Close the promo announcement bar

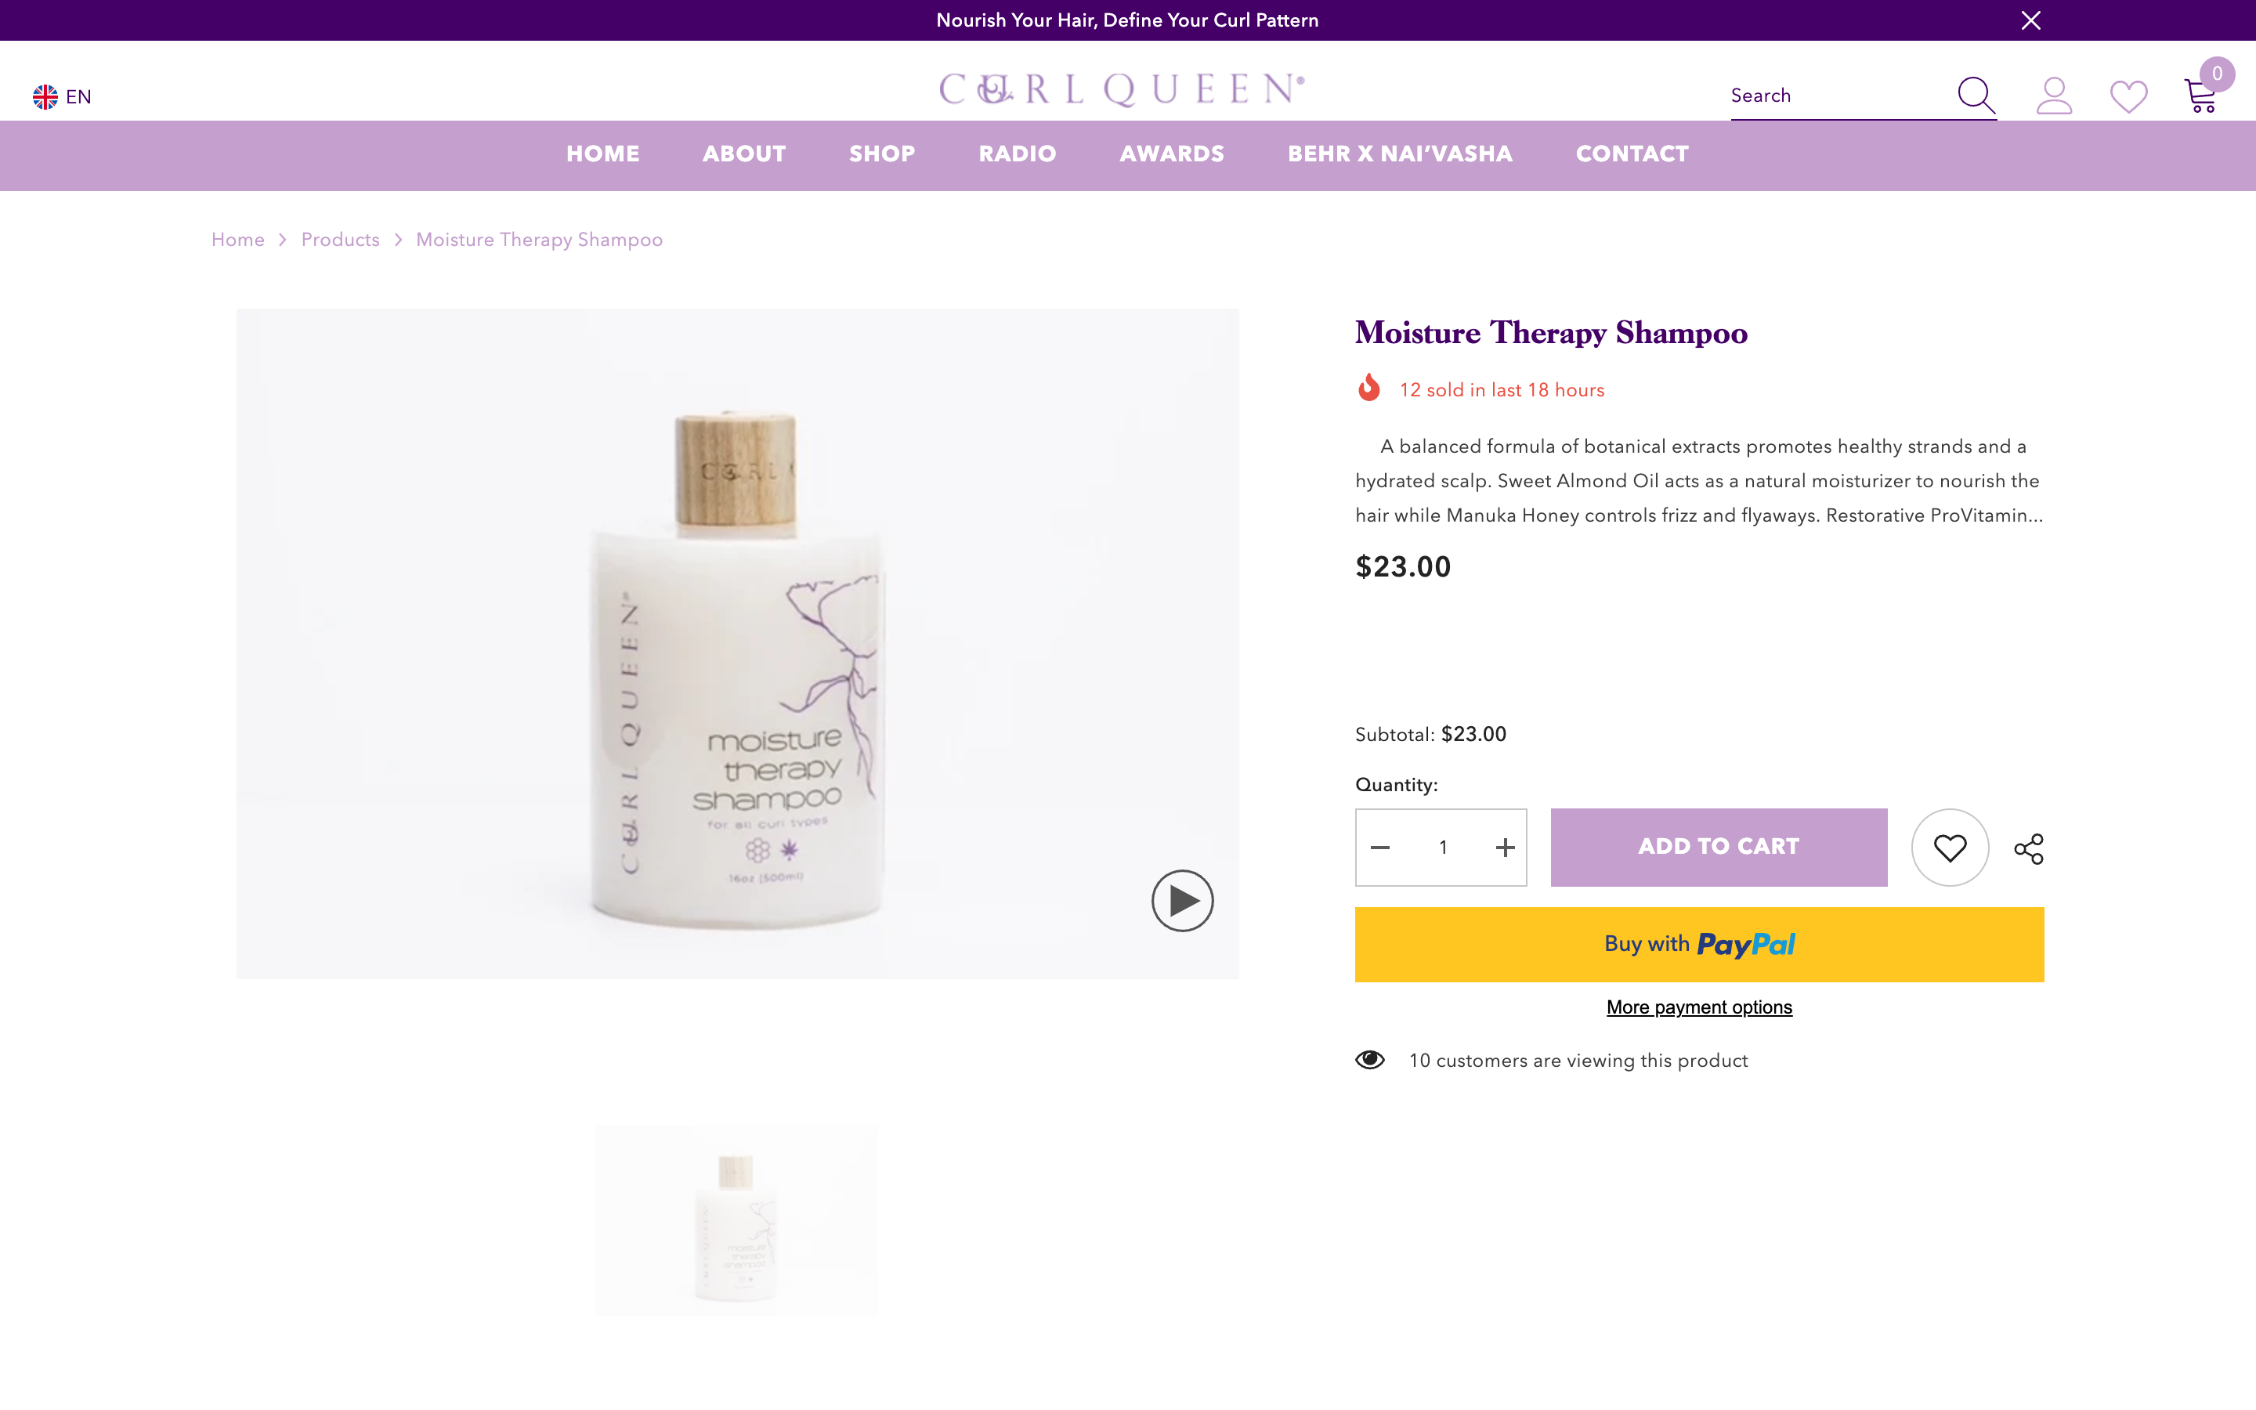point(2030,20)
